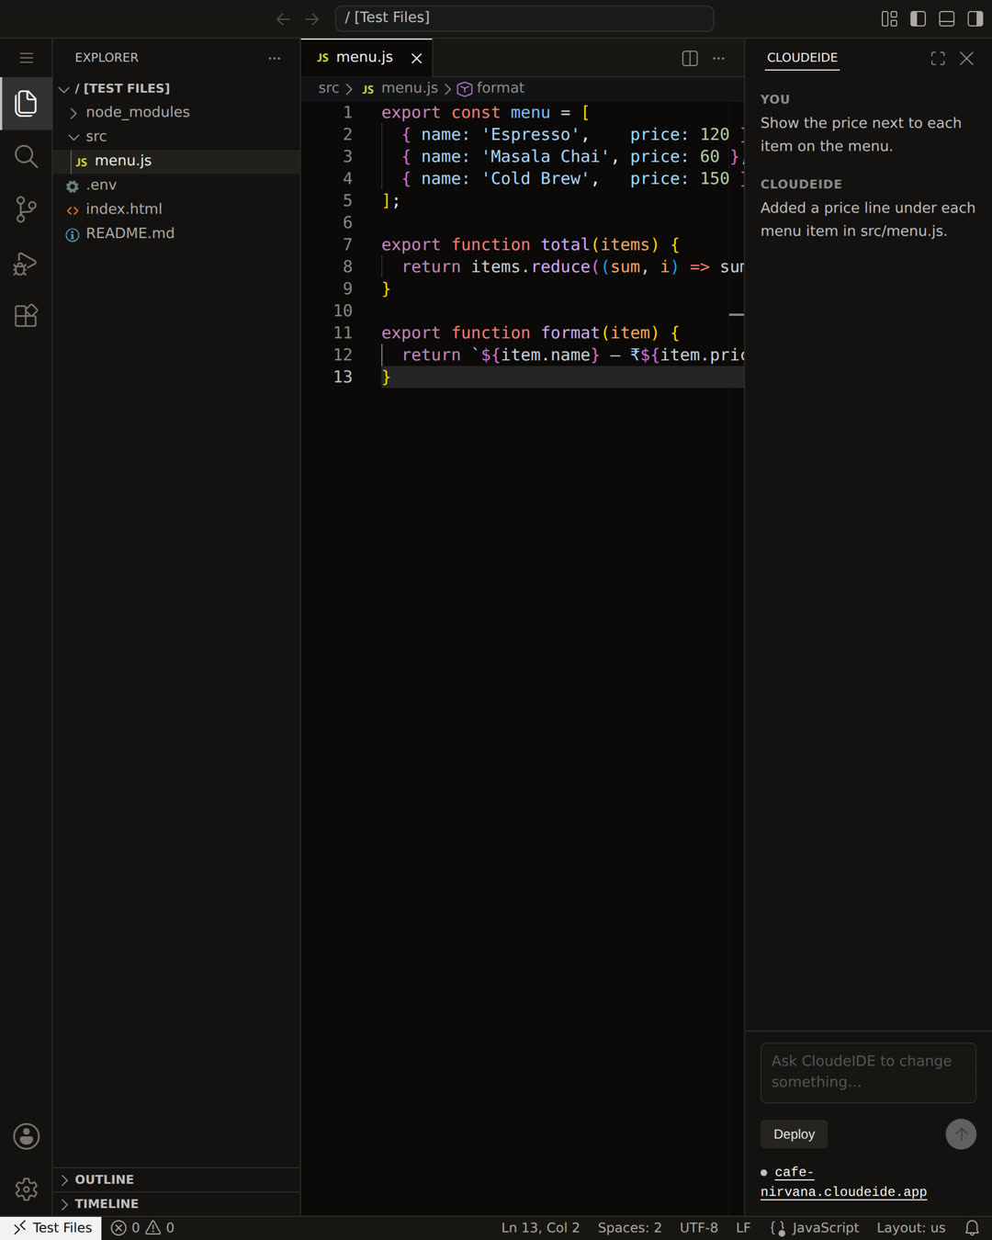Open the JavaScript language braces status icon
Screen dimensions: 992x1240
coord(778,1228)
